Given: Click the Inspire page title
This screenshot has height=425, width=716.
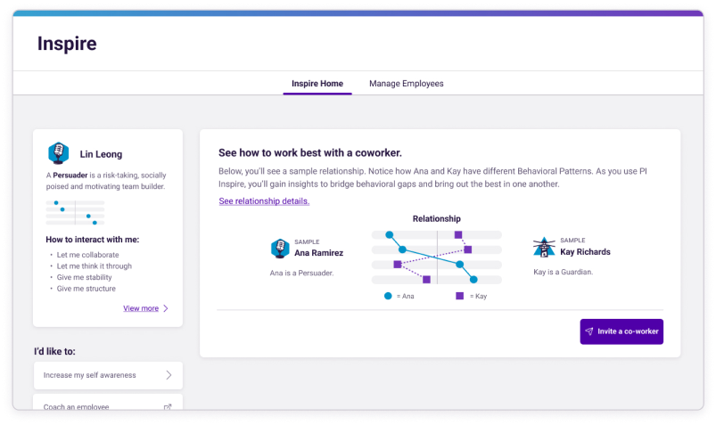Looking at the screenshot, I should 67,44.
